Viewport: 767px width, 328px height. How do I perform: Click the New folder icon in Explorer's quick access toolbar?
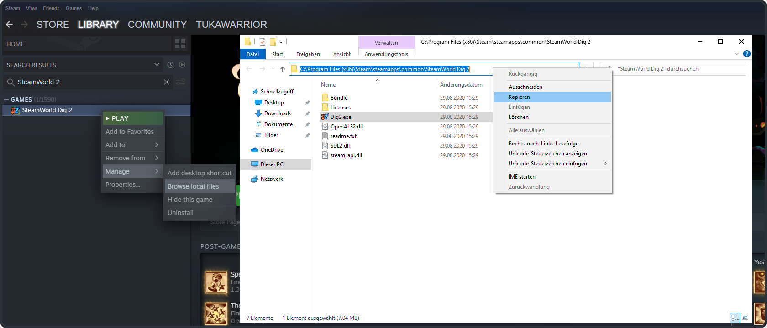[273, 42]
